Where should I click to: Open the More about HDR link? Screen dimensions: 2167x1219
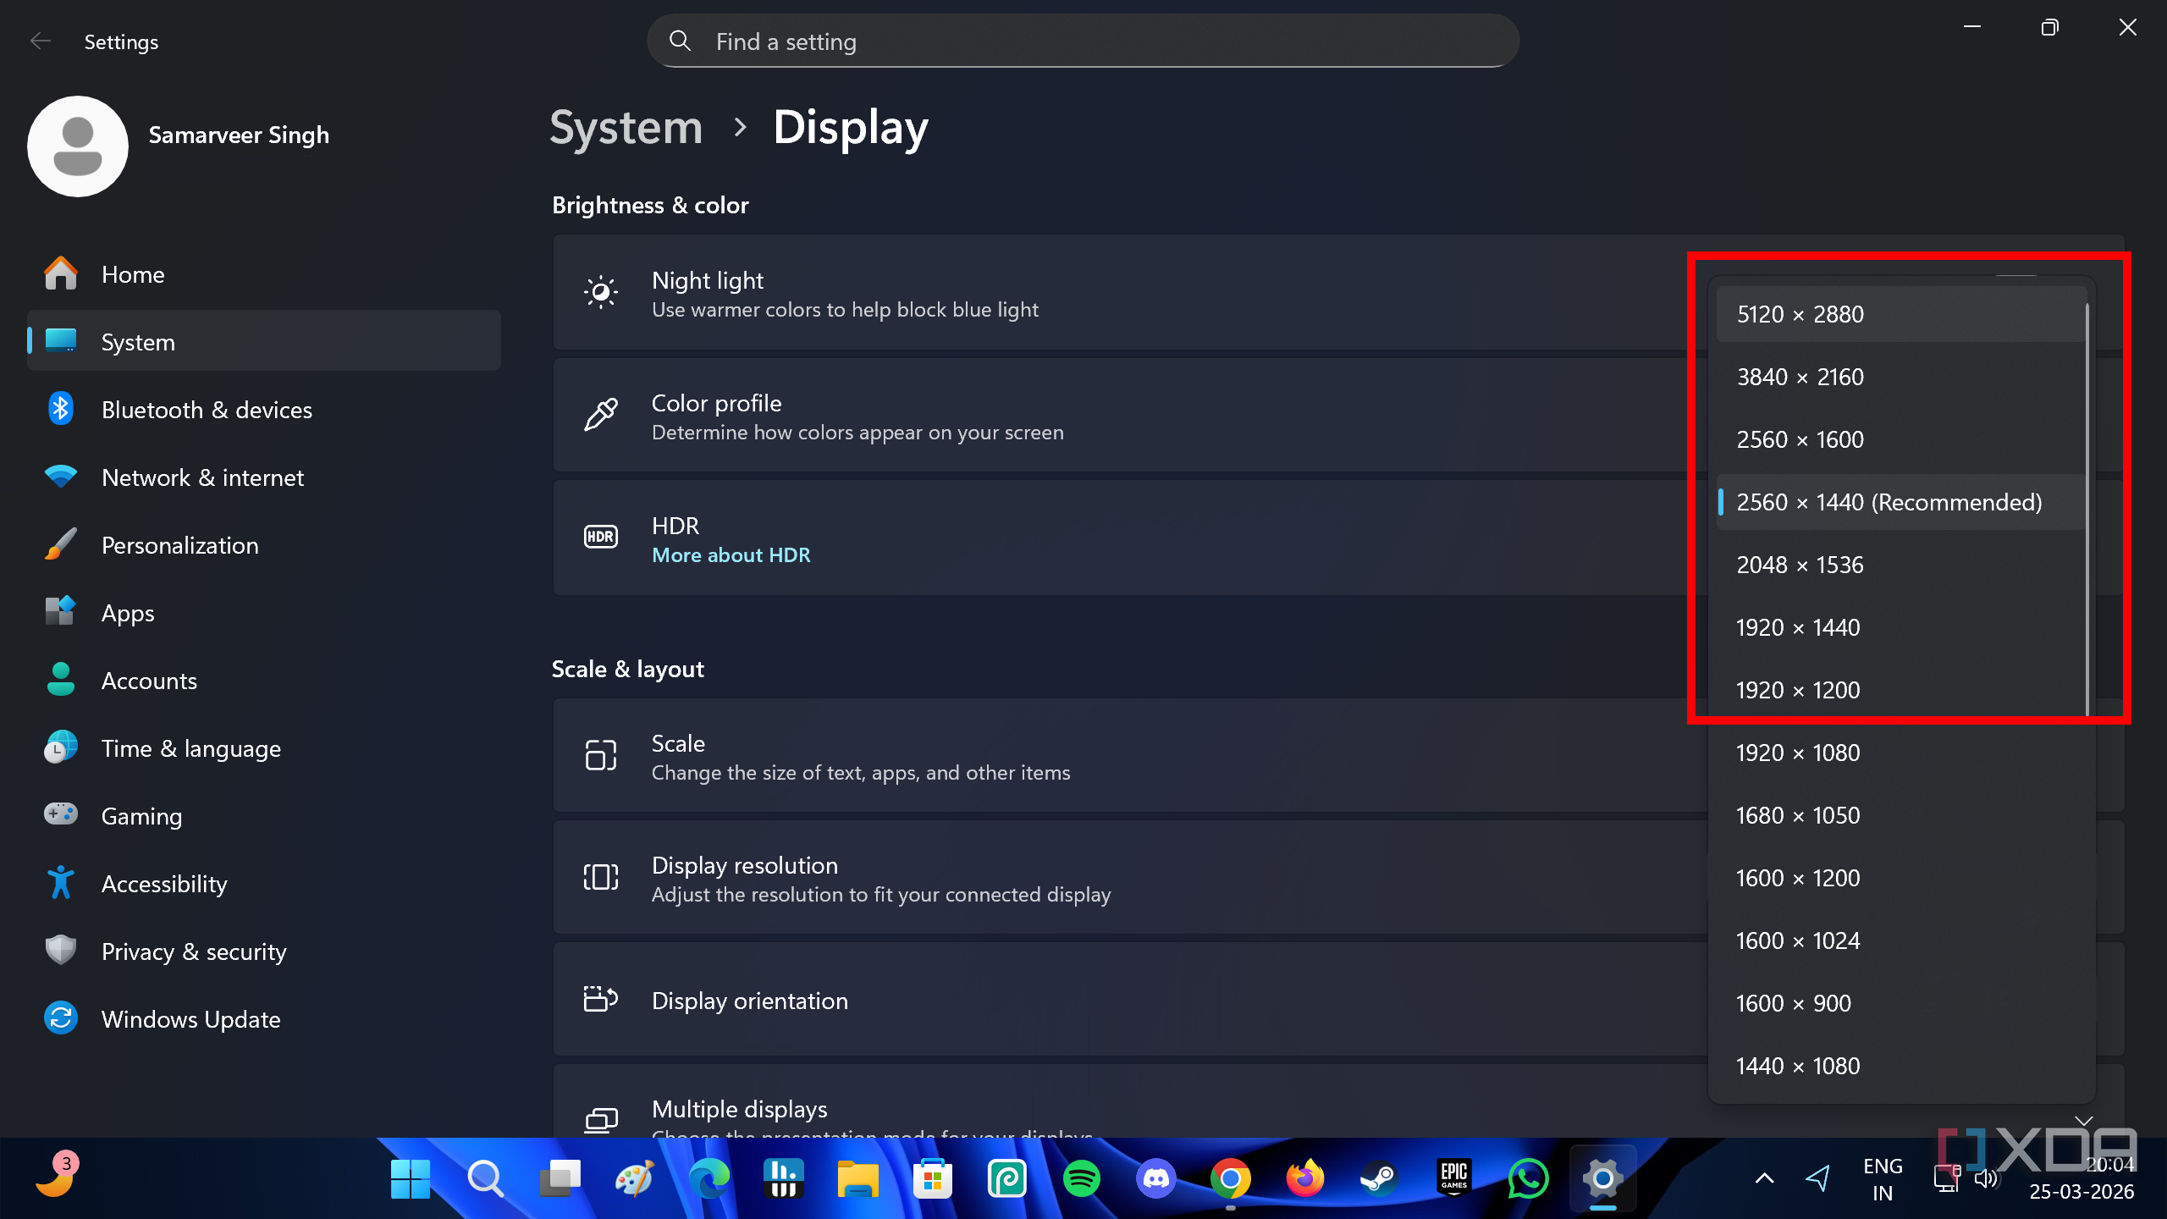point(731,555)
